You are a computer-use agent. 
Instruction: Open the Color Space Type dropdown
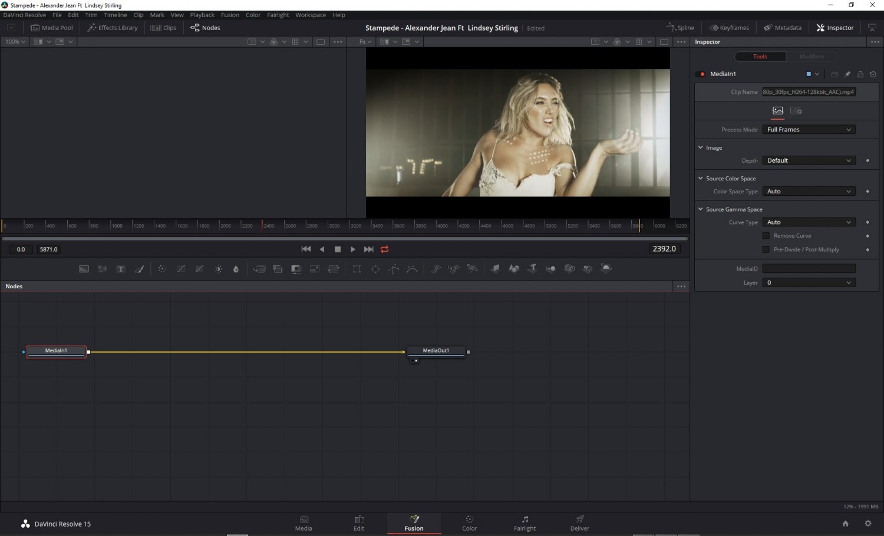(809, 192)
